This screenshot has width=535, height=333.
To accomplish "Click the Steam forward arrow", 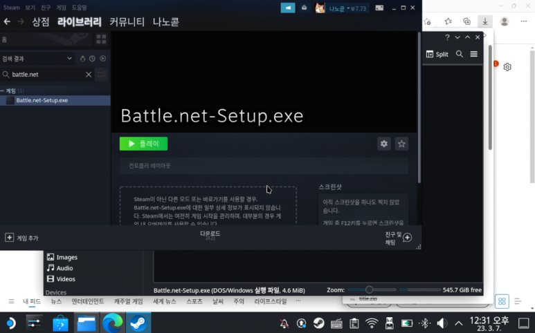I will click(x=21, y=22).
